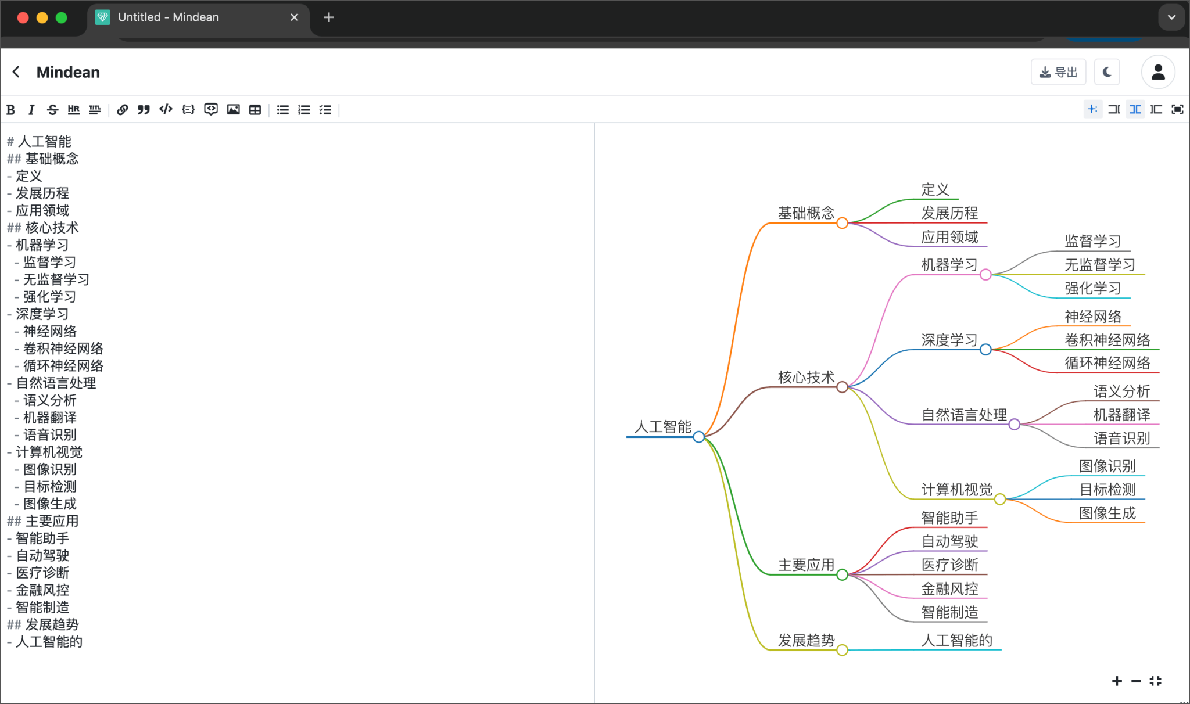Click the strikethrough formatting icon
The height and width of the screenshot is (704, 1190).
coord(52,110)
